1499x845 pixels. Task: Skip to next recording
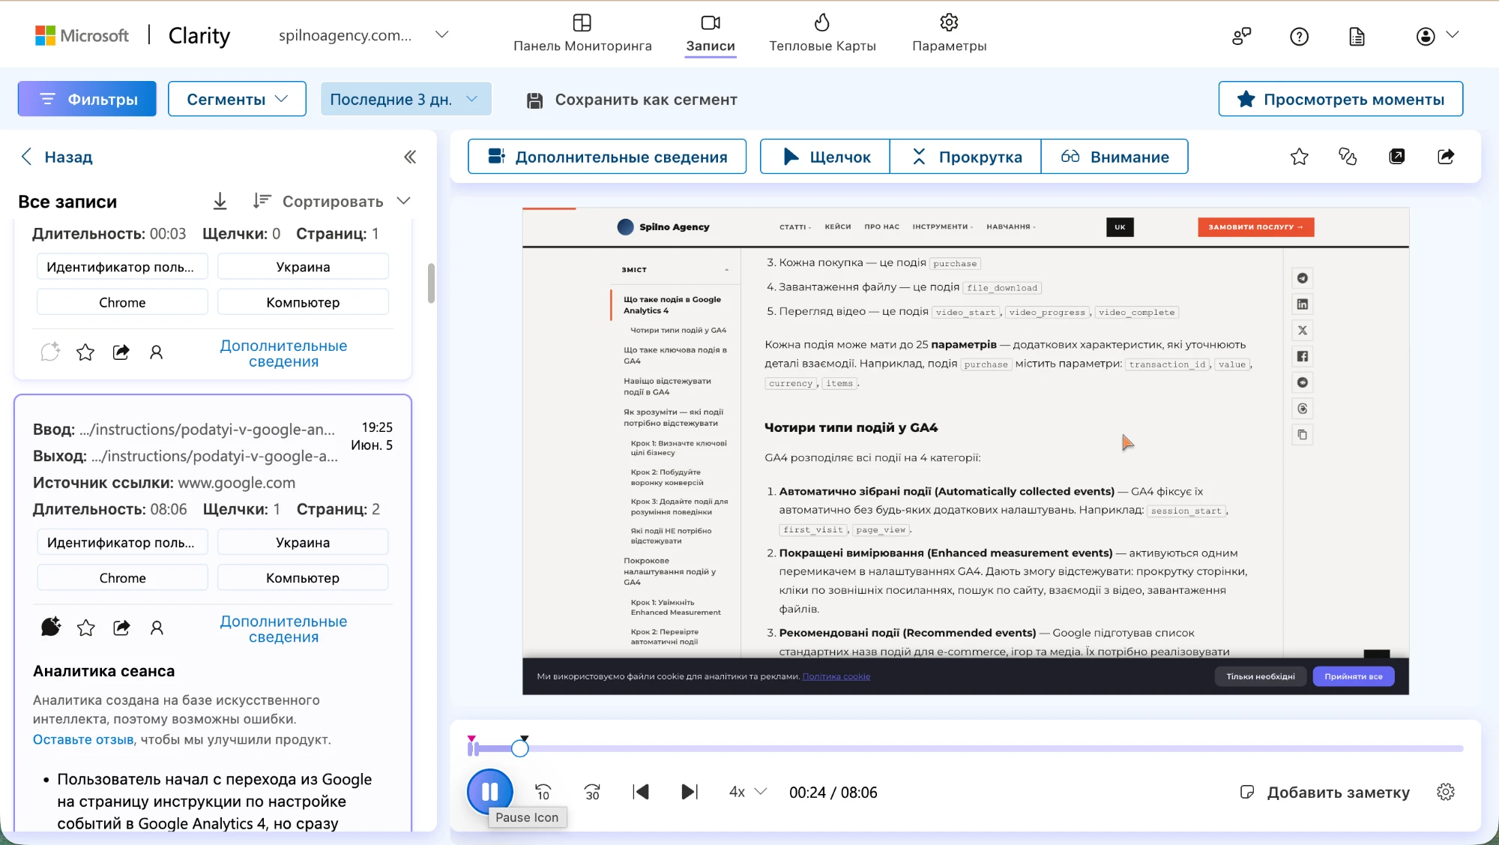tap(690, 792)
